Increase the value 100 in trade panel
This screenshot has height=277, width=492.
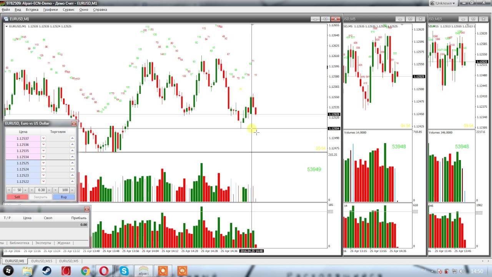tap(72, 190)
